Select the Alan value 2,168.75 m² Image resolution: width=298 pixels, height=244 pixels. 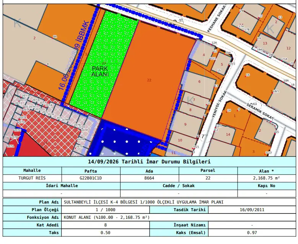click(x=266, y=178)
